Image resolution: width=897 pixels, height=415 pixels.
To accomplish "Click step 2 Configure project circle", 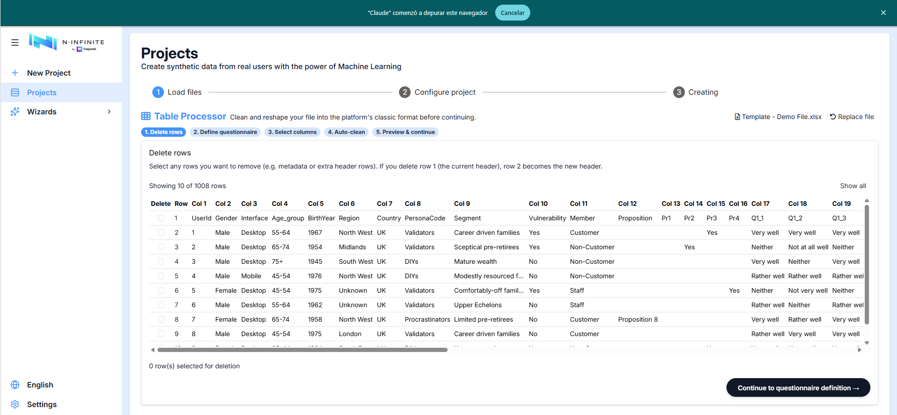I will pos(405,92).
